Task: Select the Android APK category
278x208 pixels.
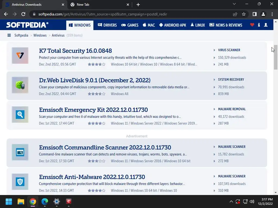Action: pyautogui.click(x=173, y=25)
